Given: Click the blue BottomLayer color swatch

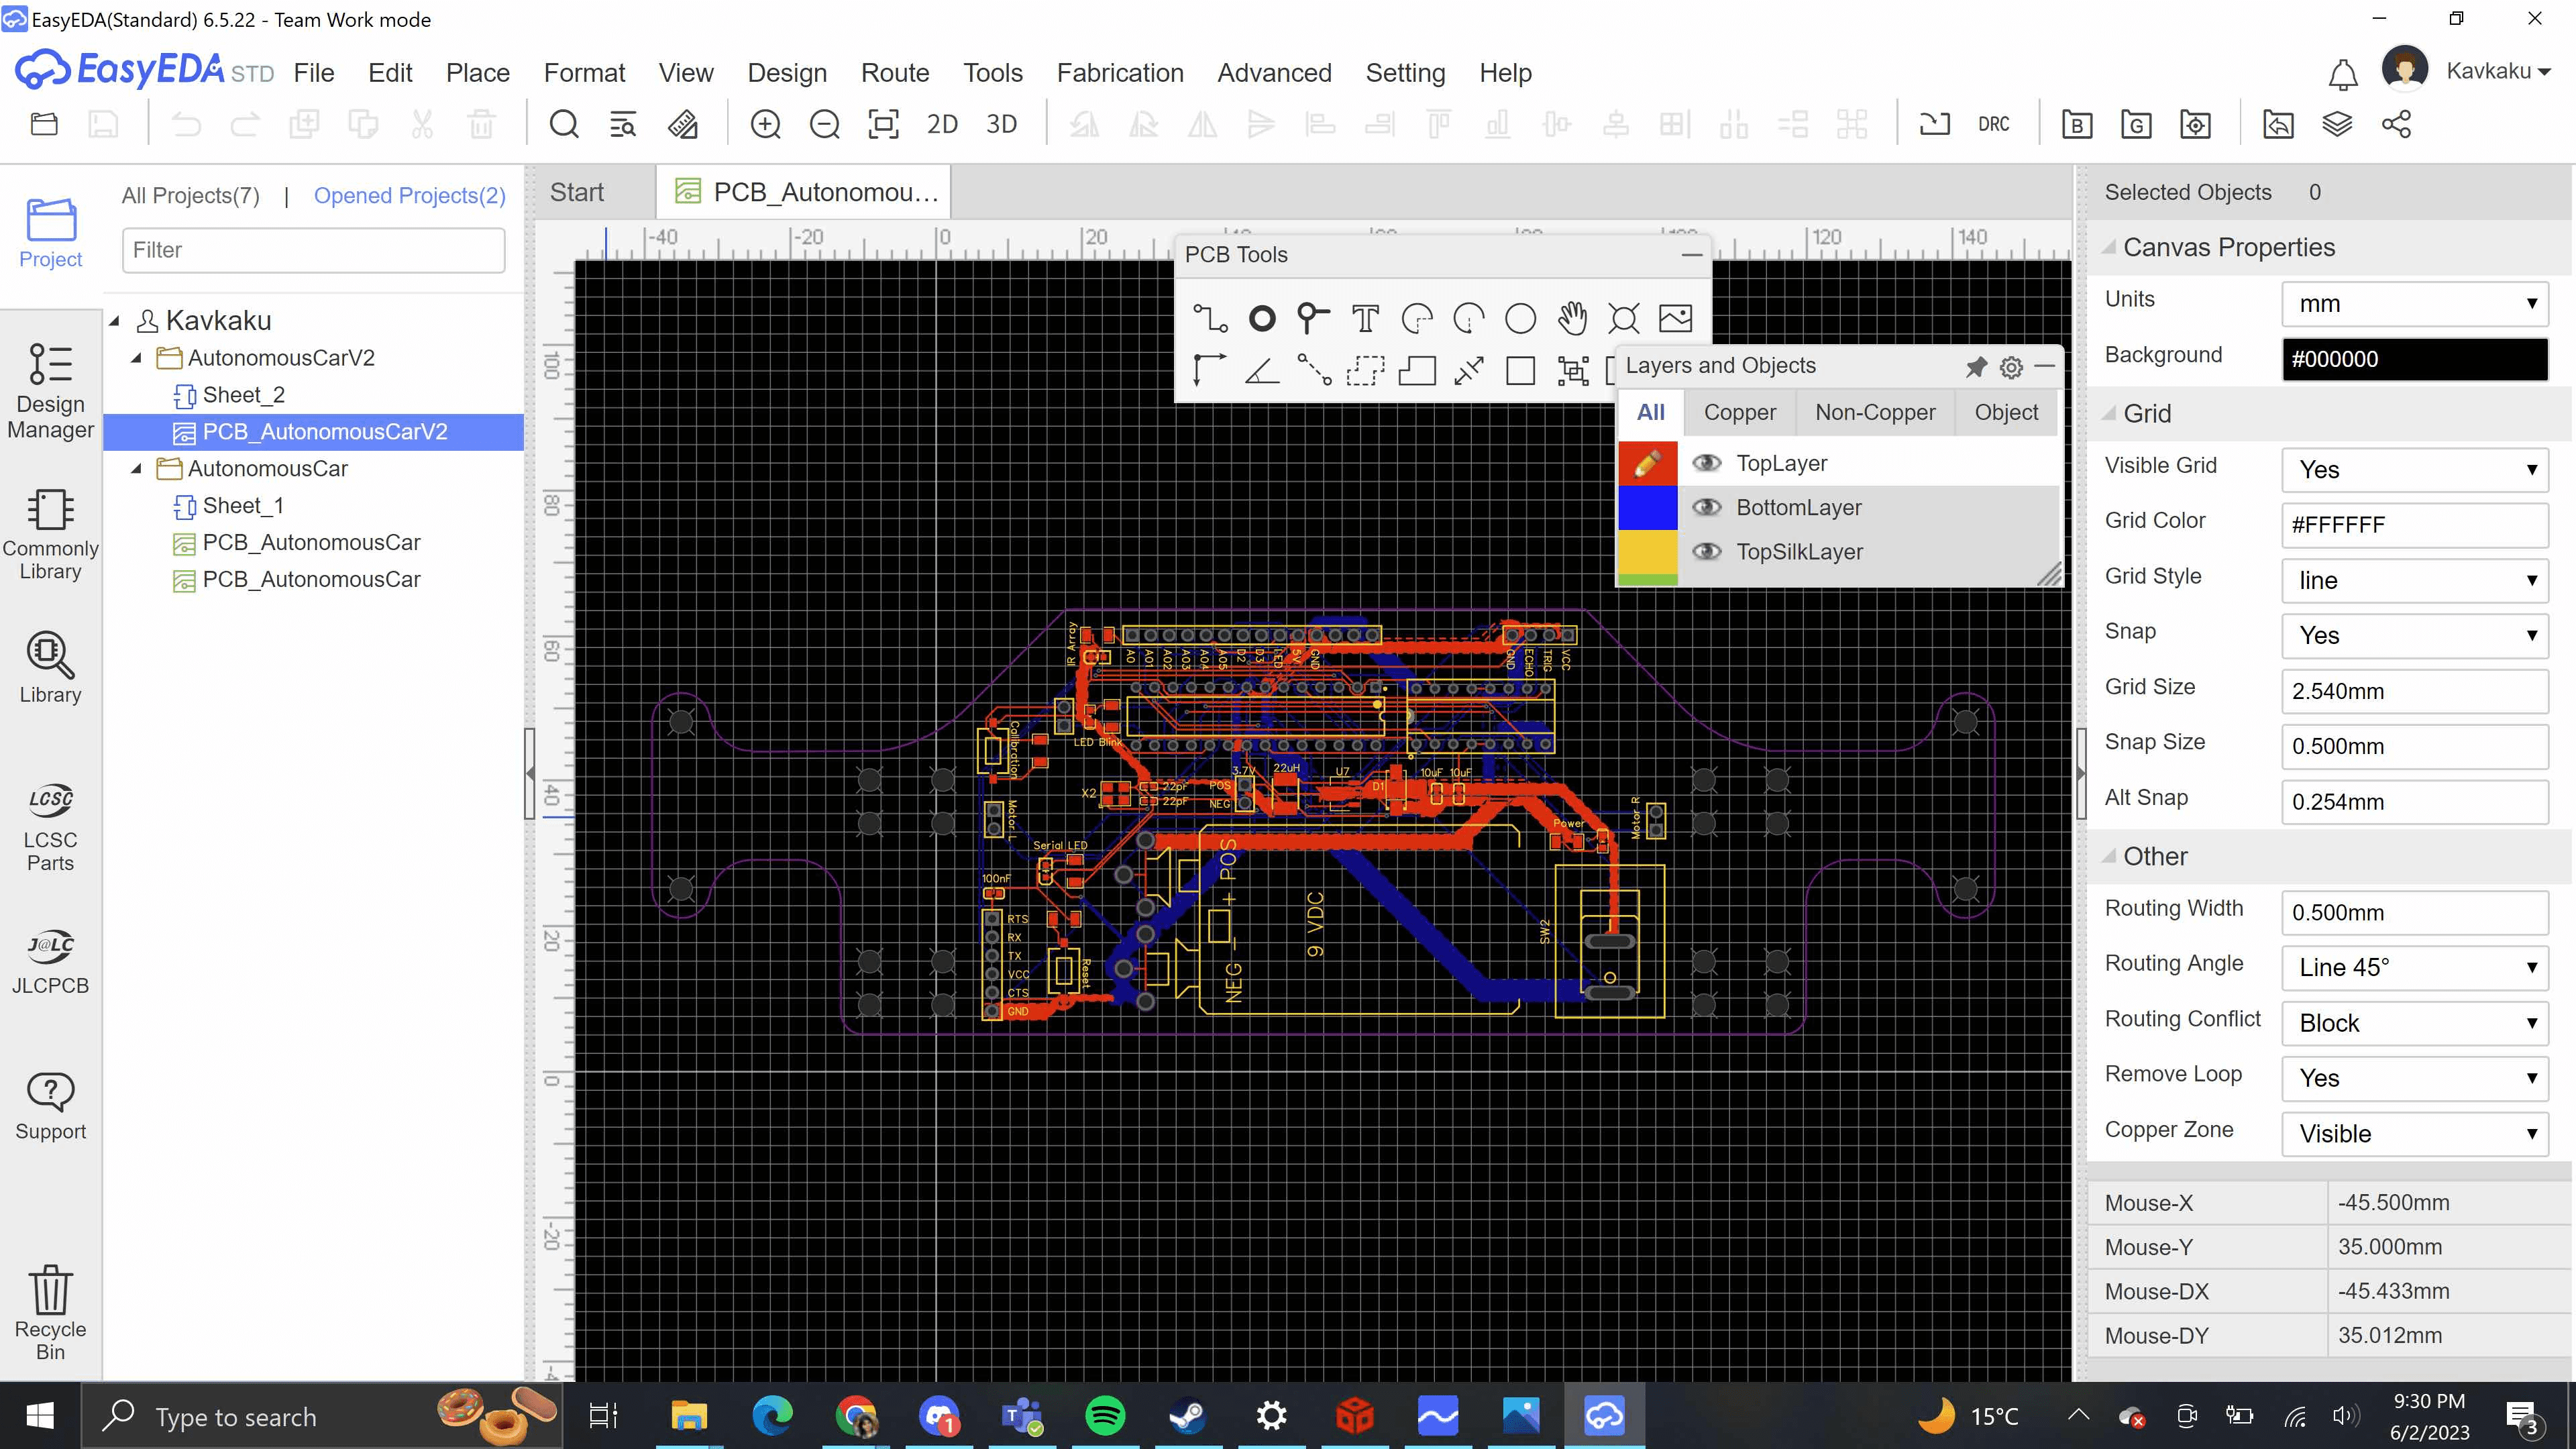Looking at the screenshot, I should tap(1647, 508).
